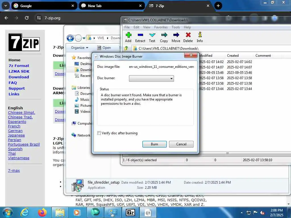Open File menu in 7-Zip

[x=127, y=27]
